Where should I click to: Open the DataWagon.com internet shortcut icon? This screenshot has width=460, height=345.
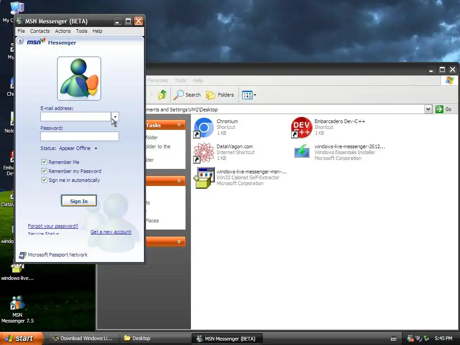click(x=203, y=153)
